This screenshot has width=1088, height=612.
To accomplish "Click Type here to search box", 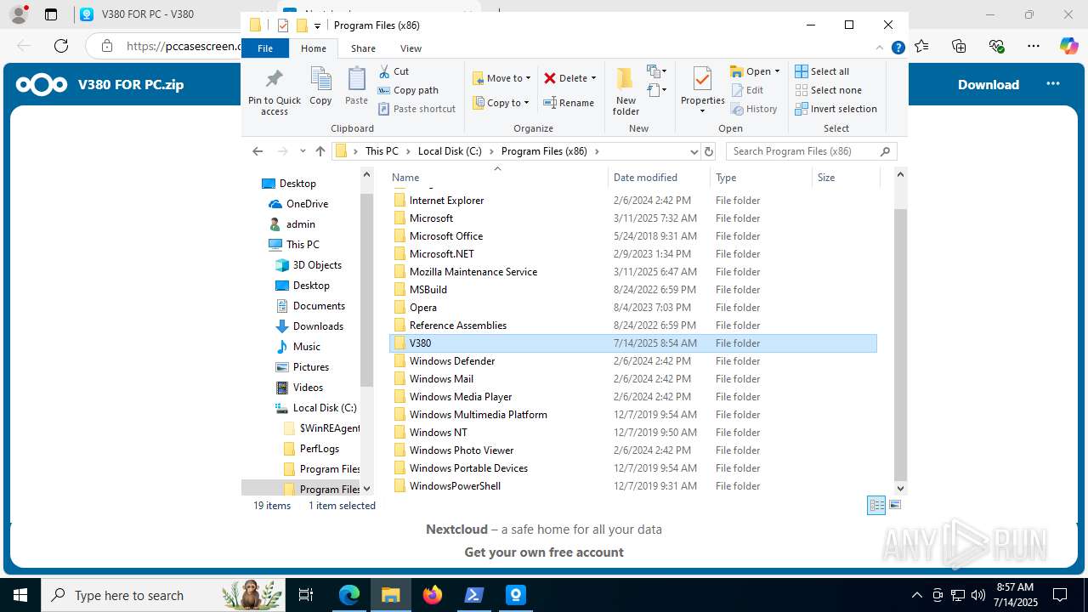I will click(161, 595).
